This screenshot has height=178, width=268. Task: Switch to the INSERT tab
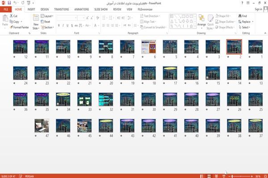pyautogui.click(x=31, y=9)
